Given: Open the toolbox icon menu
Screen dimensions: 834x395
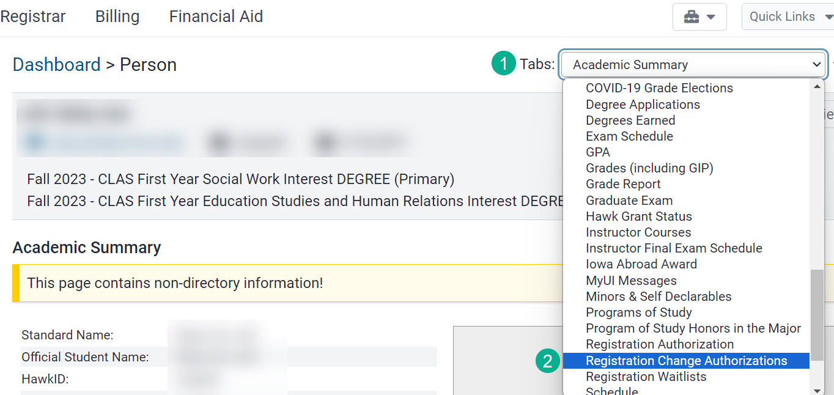Looking at the screenshot, I should click(693, 17).
